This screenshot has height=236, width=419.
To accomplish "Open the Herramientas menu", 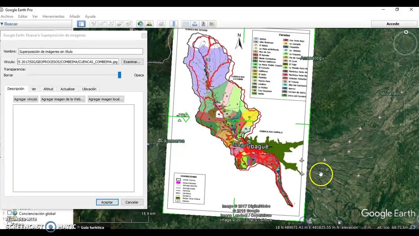I will point(53,16).
